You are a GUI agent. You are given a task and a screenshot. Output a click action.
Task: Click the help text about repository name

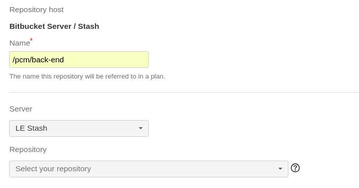[x=87, y=77]
